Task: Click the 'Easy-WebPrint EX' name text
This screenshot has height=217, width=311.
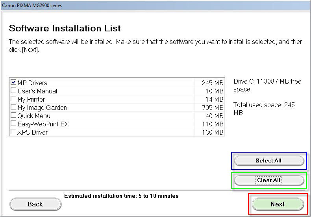Action: coord(43,124)
